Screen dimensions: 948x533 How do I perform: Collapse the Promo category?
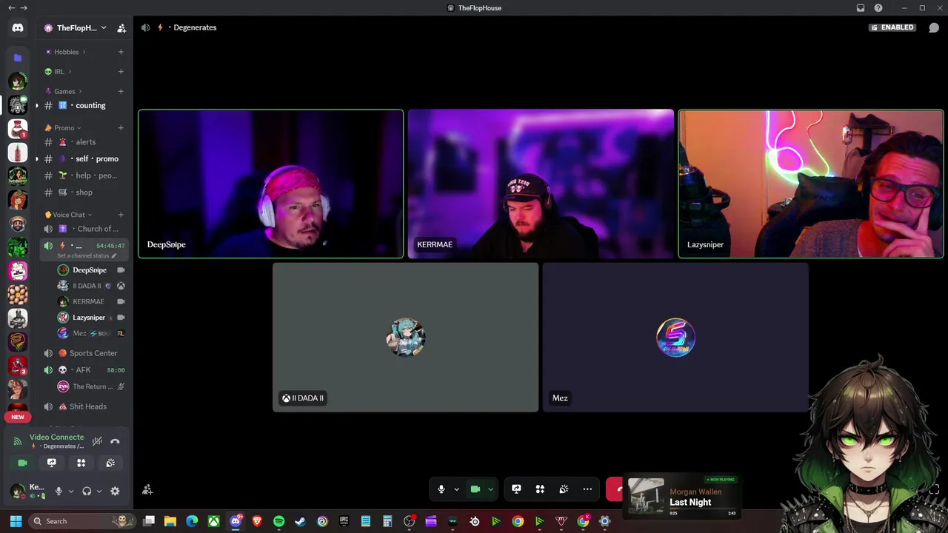pos(63,128)
